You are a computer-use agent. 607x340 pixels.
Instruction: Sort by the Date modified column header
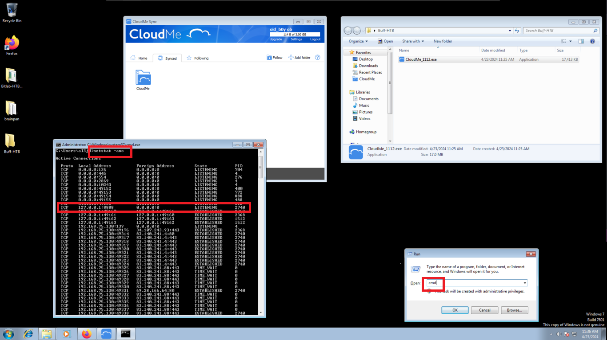[x=498, y=51]
